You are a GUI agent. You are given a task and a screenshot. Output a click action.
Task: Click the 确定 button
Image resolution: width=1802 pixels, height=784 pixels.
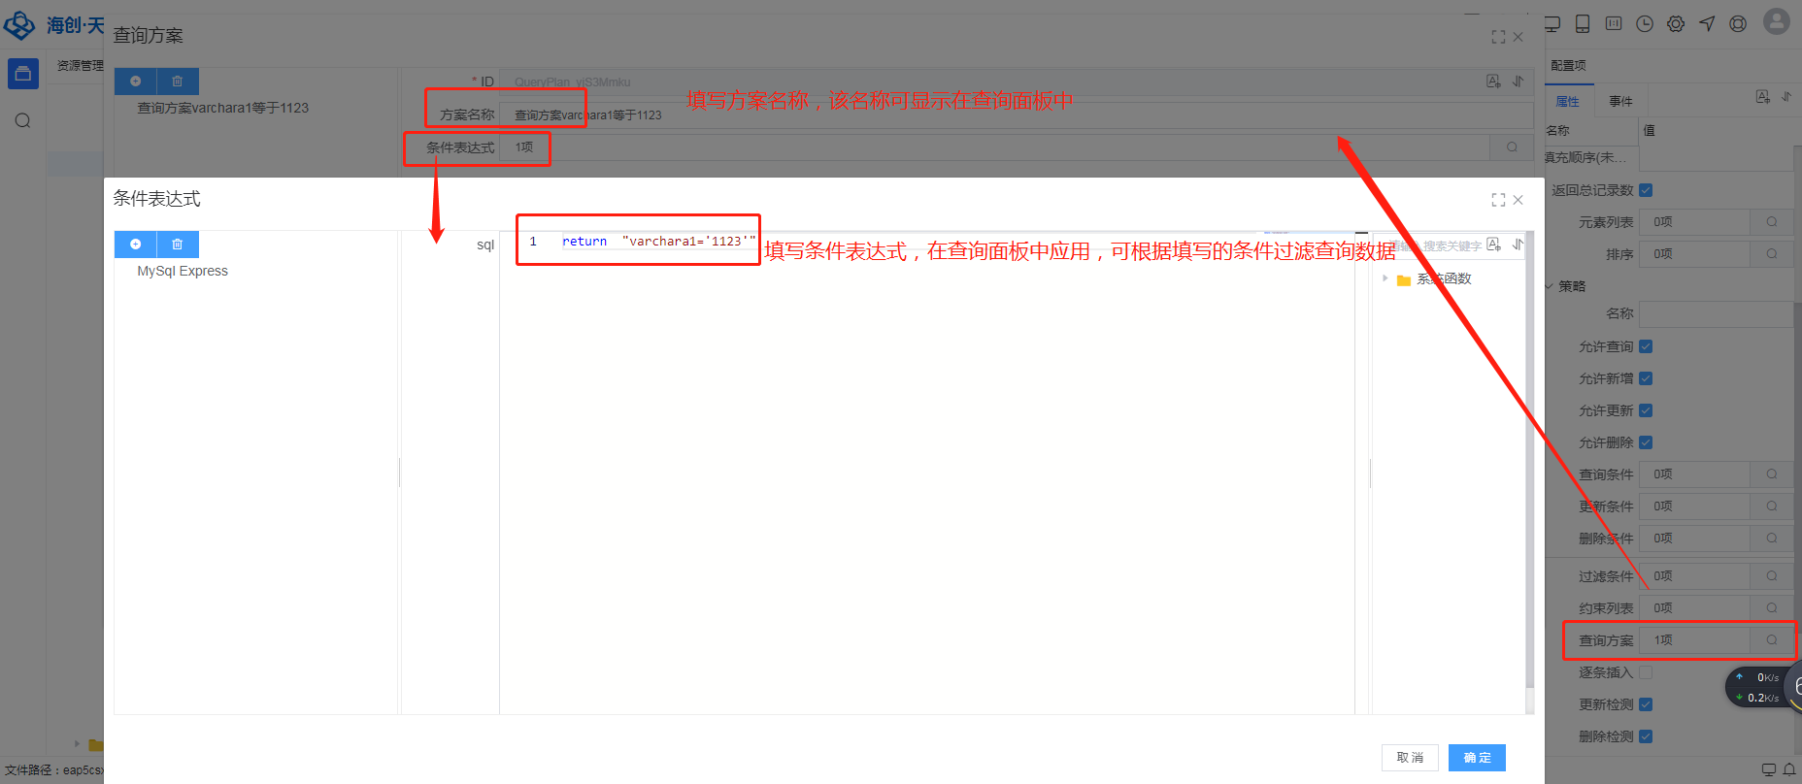pyautogui.click(x=1477, y=758)
